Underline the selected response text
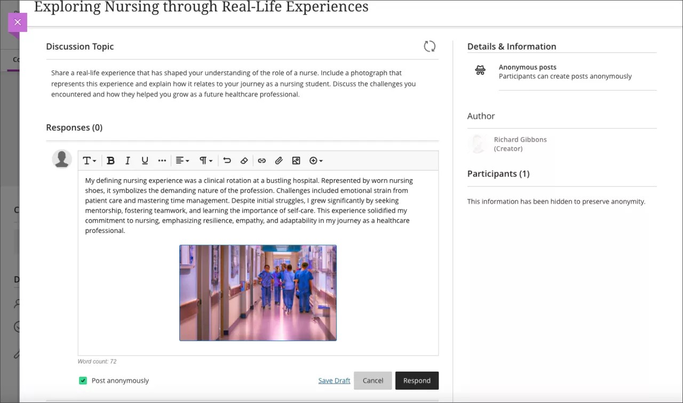 point(145,160)
